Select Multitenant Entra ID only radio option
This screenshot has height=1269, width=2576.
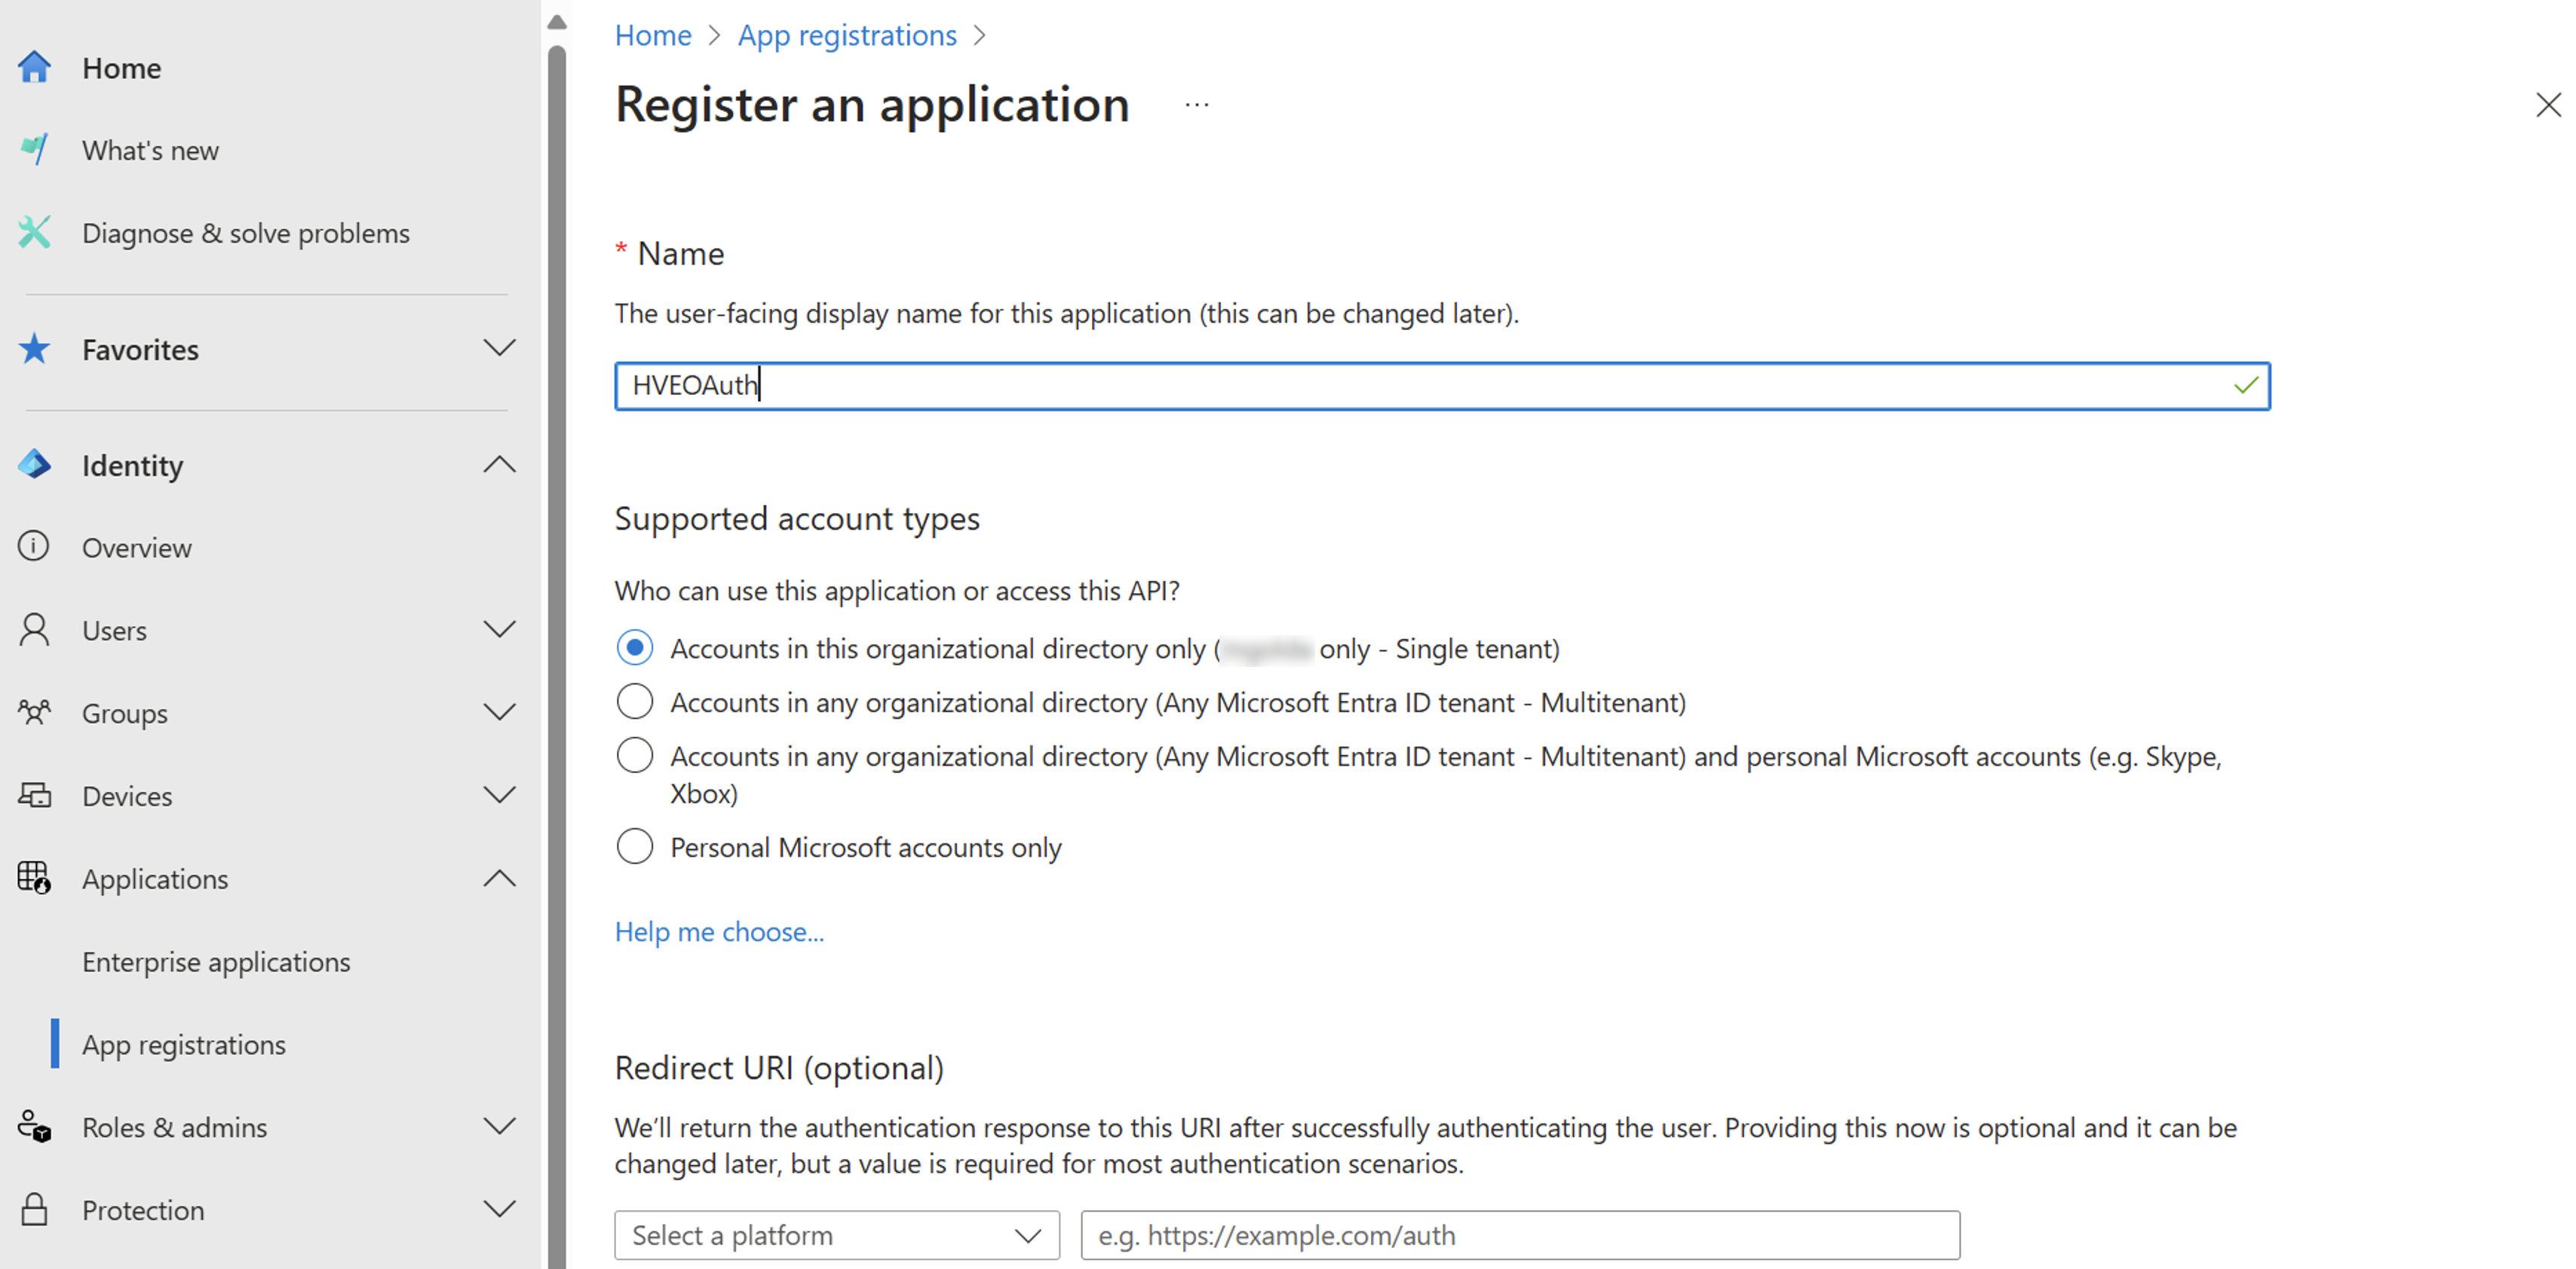635,702
